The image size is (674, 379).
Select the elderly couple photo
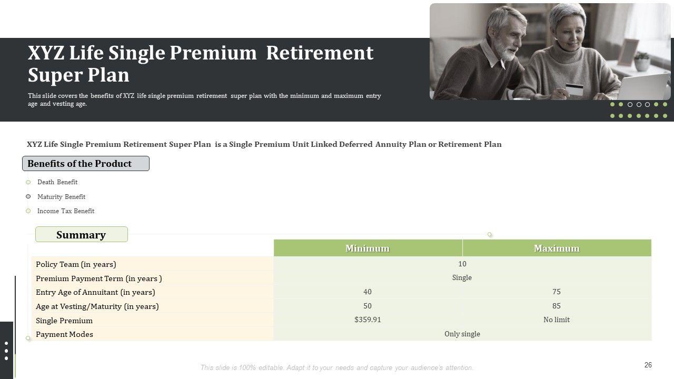550,52
